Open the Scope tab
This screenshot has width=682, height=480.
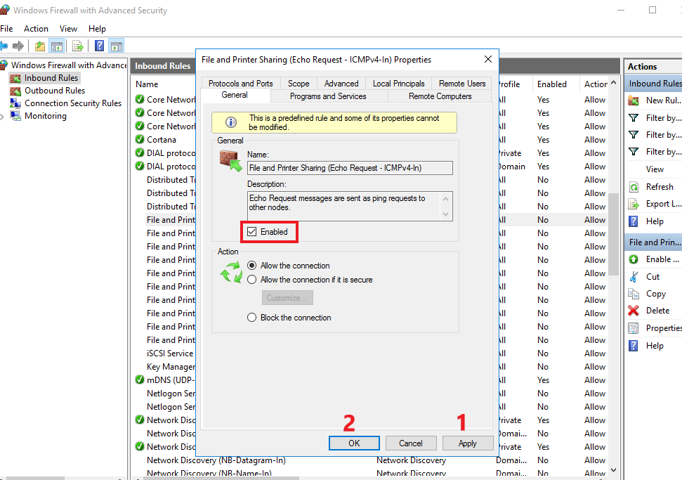click(x=299, y=84)
